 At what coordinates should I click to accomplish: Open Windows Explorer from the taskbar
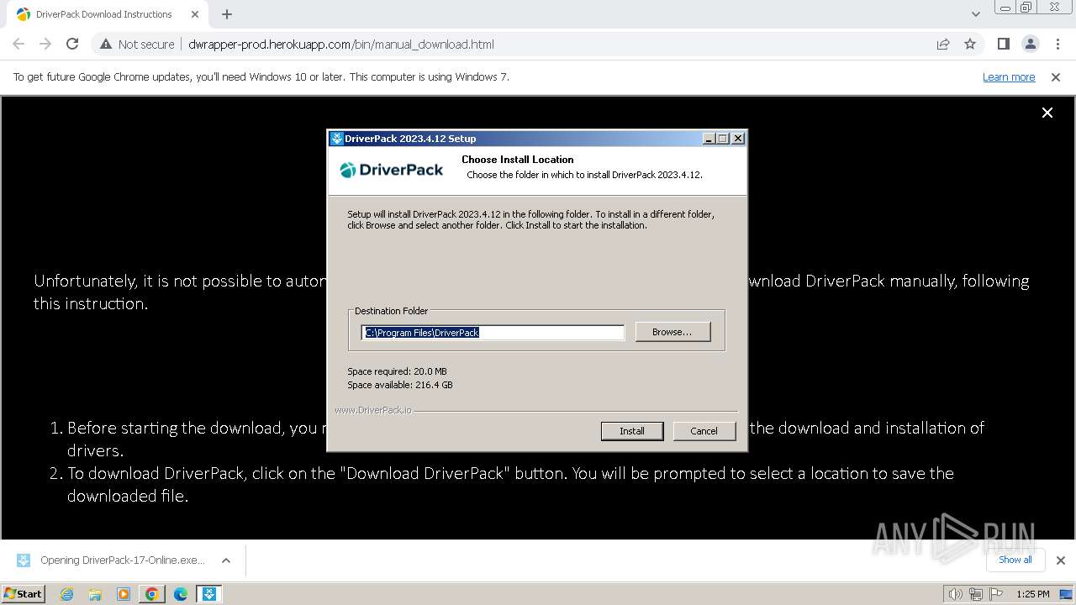pyautogui.click(x=95, y=594)
